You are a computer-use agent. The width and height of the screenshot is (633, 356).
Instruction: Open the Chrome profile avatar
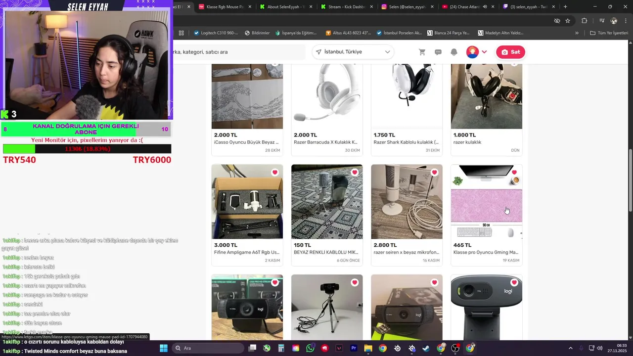tap(614, 21)
